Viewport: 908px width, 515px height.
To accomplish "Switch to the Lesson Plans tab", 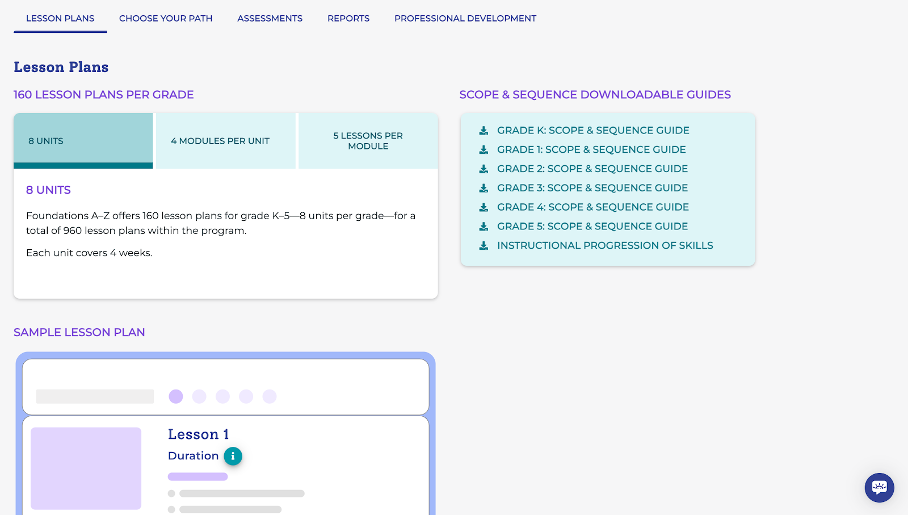I will click(60, 18).
